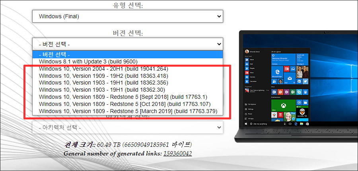
Task: Collapse the version selection combo box
Action: pos(127,44)
